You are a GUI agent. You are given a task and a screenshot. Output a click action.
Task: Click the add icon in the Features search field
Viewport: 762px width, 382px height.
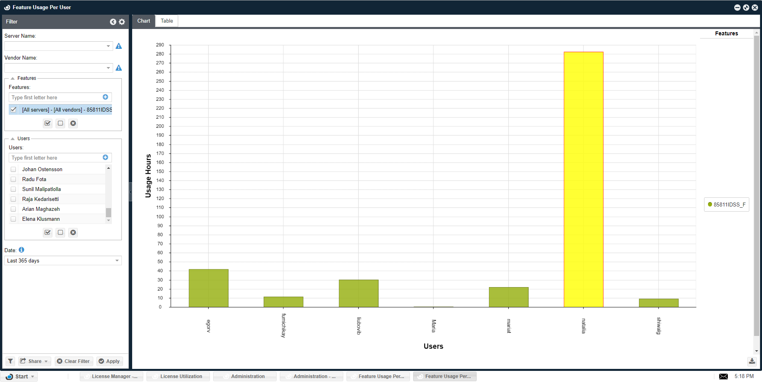(x=105, y=97)
